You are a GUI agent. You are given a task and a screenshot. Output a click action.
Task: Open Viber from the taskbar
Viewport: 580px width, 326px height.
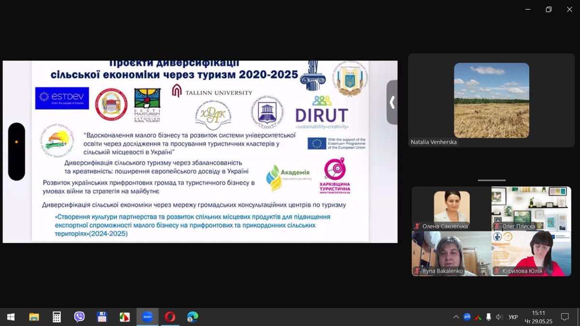pos(79,317)
